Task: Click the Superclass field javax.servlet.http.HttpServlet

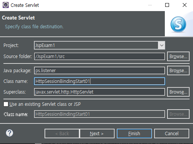Action: 99,92
